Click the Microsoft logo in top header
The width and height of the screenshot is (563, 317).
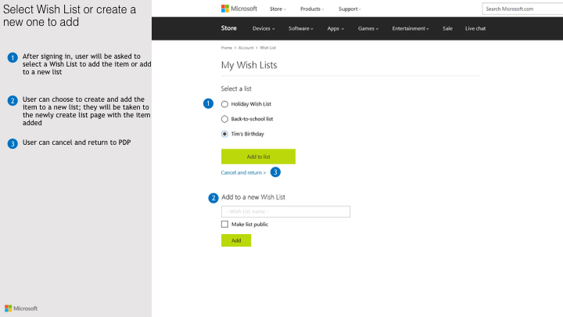tap(239, 9)
